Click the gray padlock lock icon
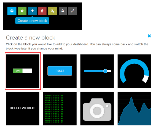 coord(63,11)
